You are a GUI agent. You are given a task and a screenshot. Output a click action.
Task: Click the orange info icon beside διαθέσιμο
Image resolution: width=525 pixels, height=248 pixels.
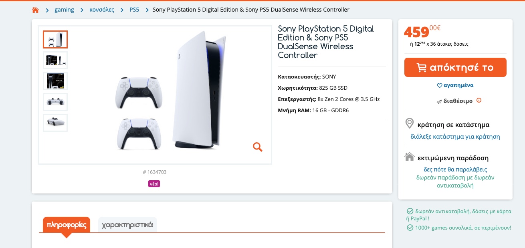(479, 101)
